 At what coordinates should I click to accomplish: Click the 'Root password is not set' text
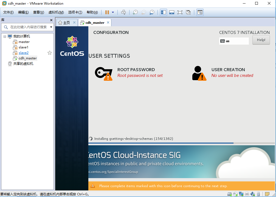[140, 76]
